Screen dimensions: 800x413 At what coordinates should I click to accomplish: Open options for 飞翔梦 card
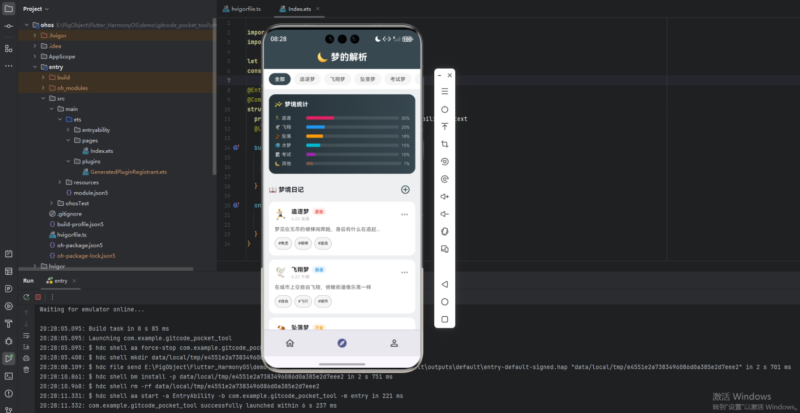404,272
